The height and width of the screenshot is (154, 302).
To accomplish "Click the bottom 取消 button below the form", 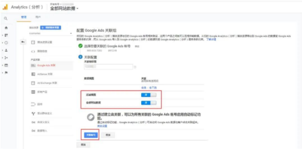I will click(x=83, y=144).
